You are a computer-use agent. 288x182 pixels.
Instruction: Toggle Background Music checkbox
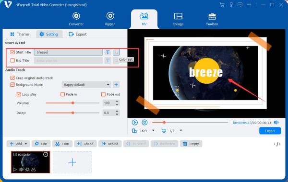12,85
